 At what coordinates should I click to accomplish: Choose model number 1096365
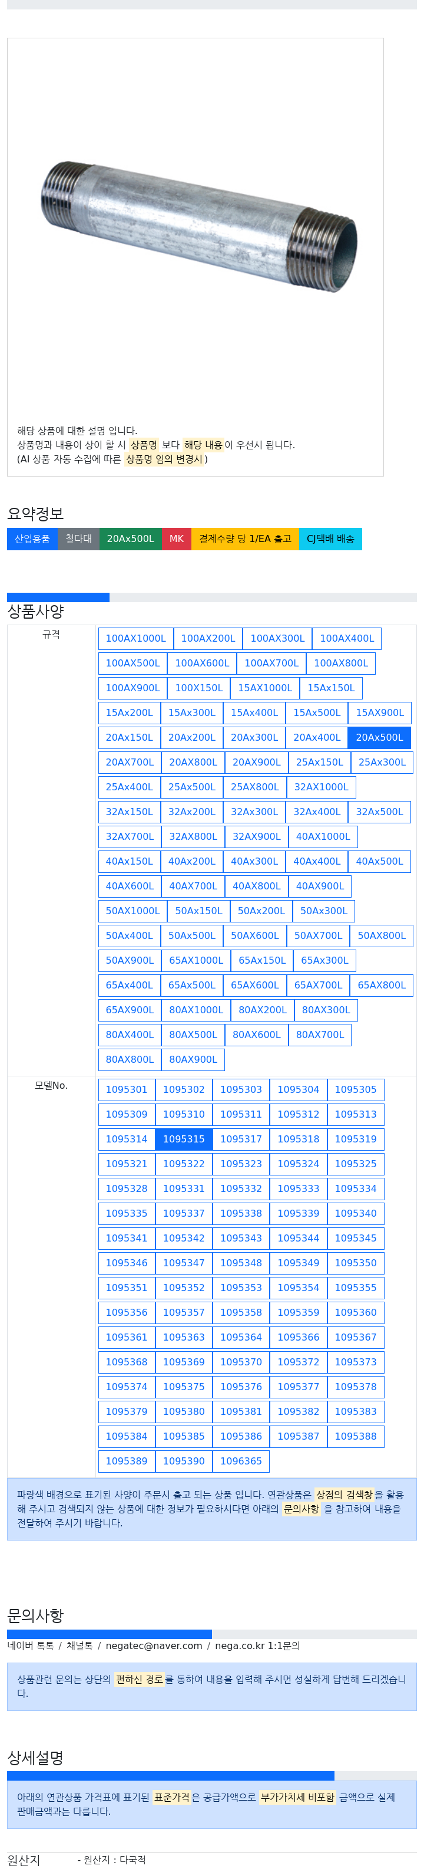tap(241, 1462)
